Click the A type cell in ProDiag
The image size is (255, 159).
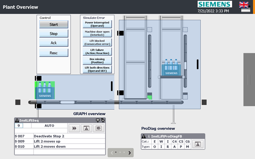pos(174,147)
